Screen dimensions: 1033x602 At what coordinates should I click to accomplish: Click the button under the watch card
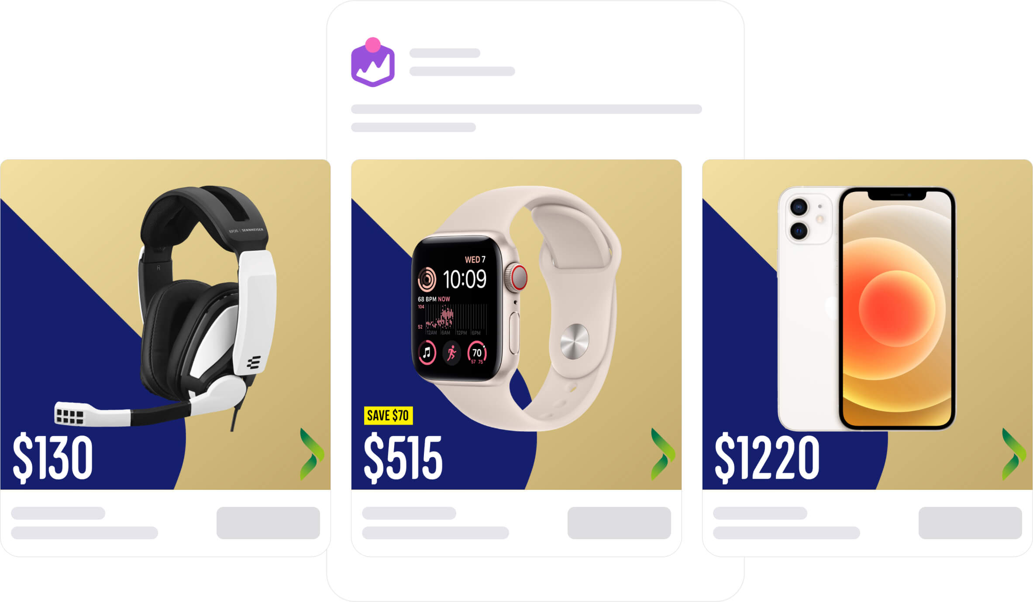pos(619,523)
